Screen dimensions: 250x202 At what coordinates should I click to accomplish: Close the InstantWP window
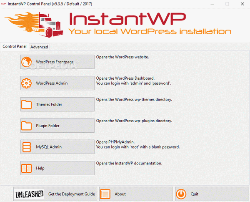tap(242, 4)
